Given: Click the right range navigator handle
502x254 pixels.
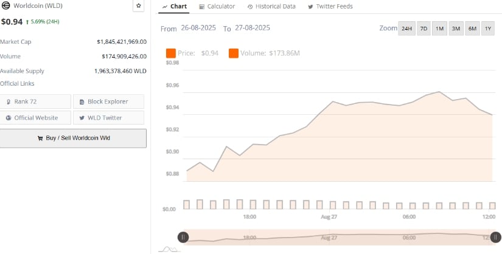Looking at the screenshot, I should coord(495,237).
